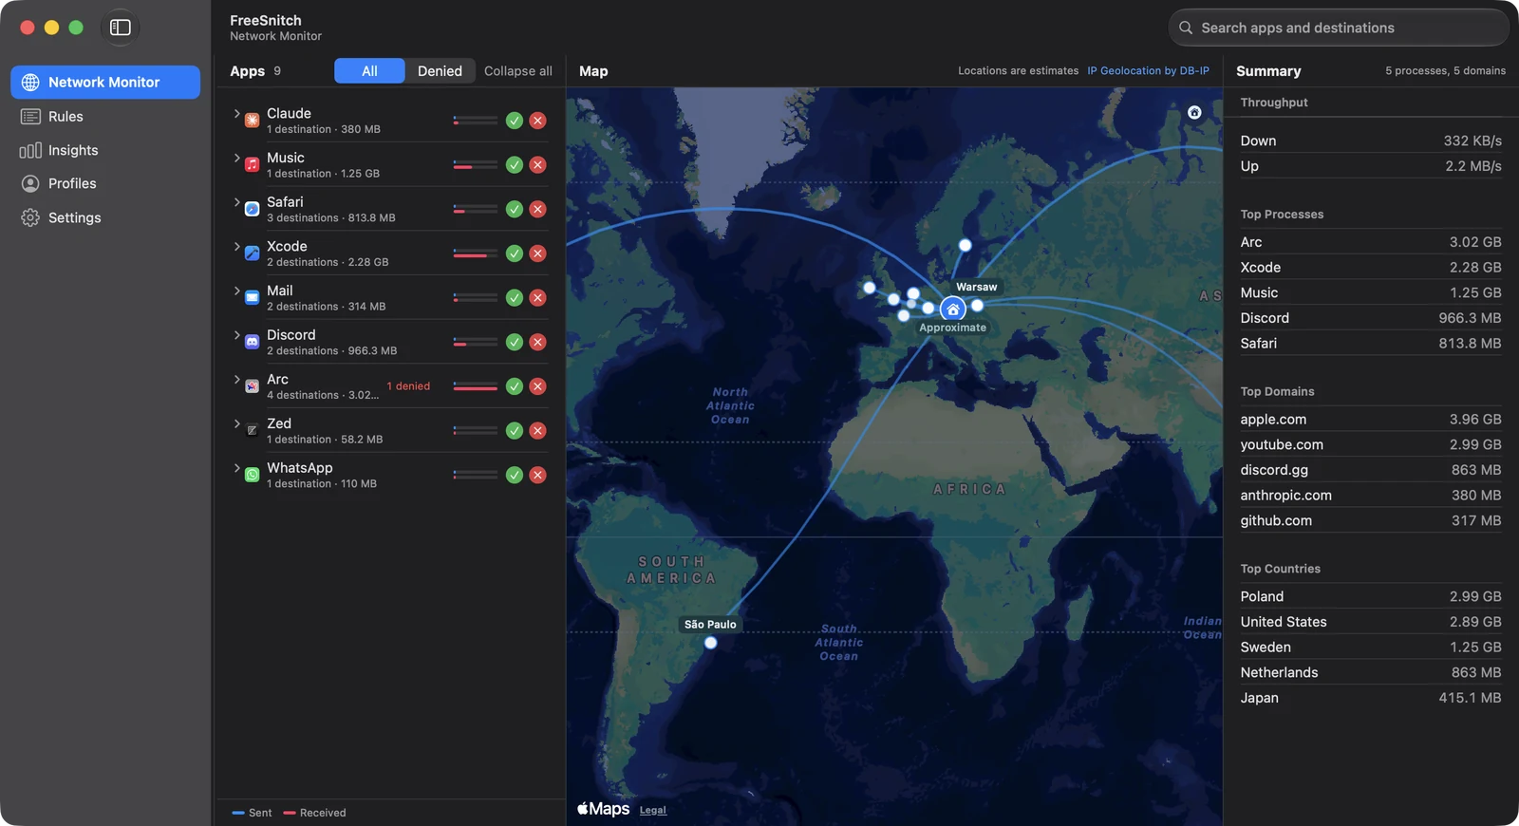This screenshot has width=1519, height=826.
Task: Click the Claude app icon
Action: click(252, 121)
